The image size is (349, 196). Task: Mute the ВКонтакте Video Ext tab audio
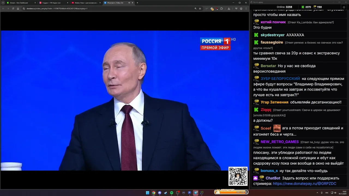129,3
